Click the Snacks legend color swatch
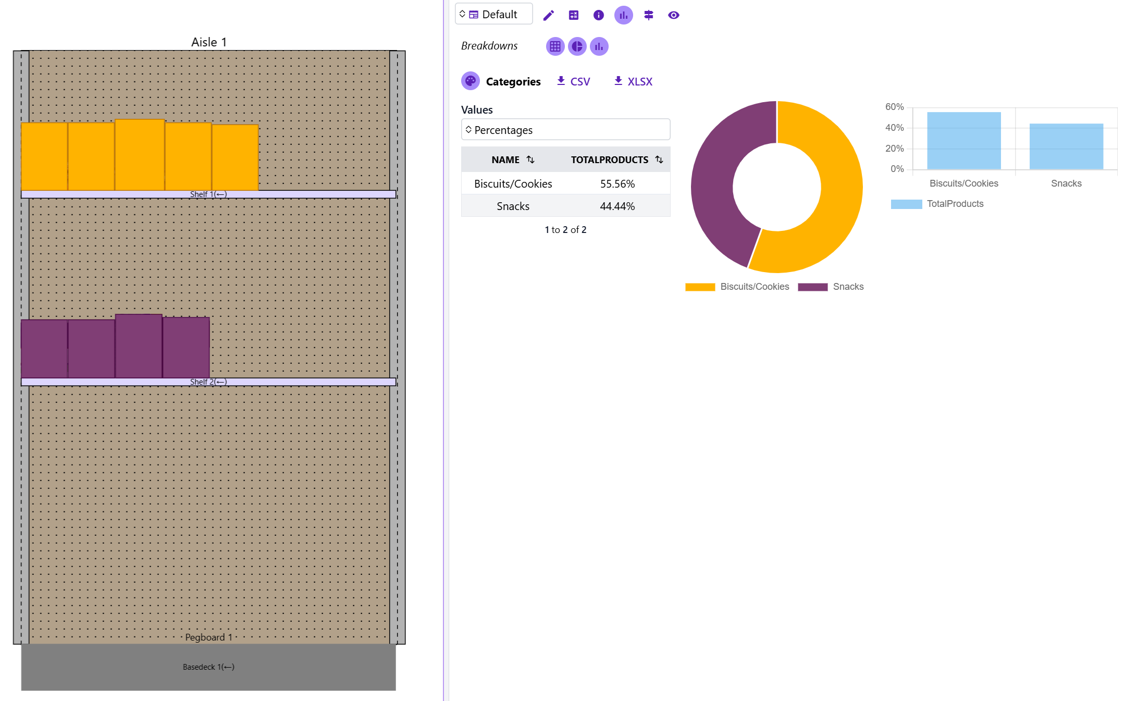This screenshot has height=701, width=1137. [812, 287]
